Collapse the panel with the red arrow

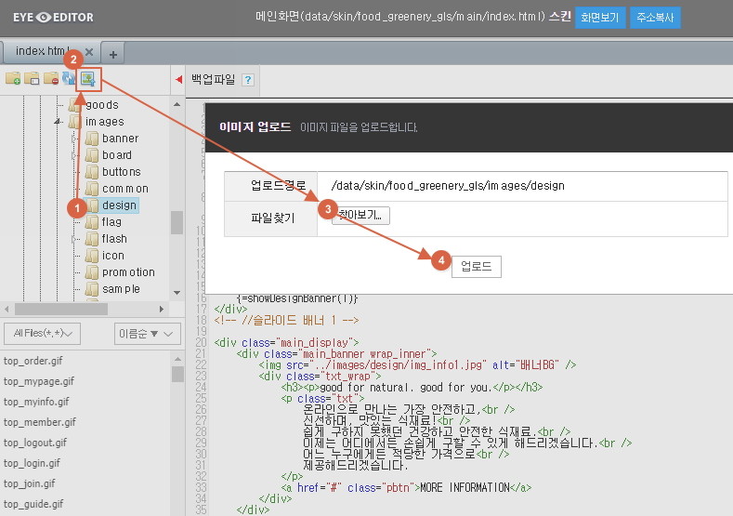[178, 80]
